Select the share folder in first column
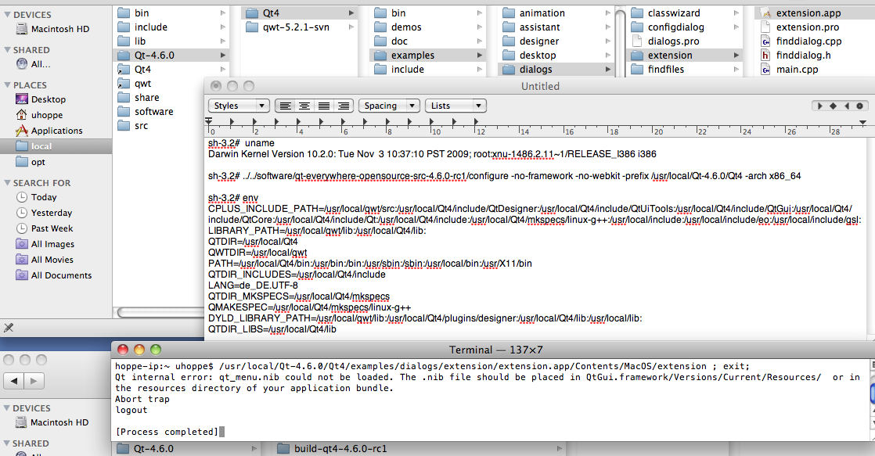The height and width of the screenshot is (456, 875). click(139, 98)
